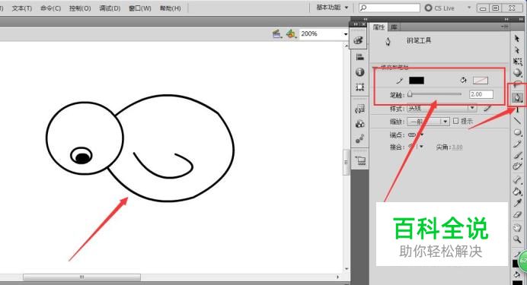Select the black arrow Selection tool

(517, 39)
